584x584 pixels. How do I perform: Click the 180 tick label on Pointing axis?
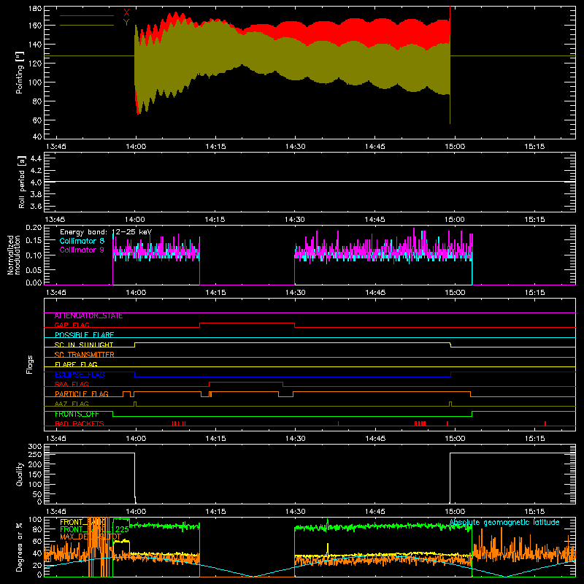34,8
